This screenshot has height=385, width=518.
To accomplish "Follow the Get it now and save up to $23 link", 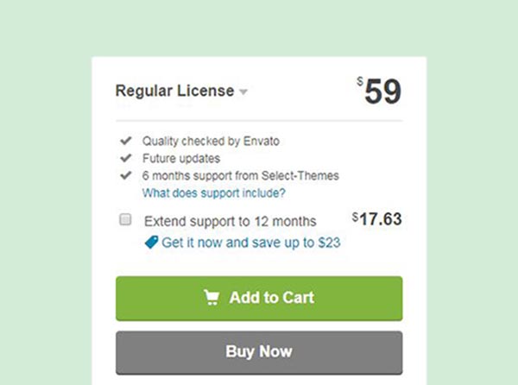I will point(251,243).
